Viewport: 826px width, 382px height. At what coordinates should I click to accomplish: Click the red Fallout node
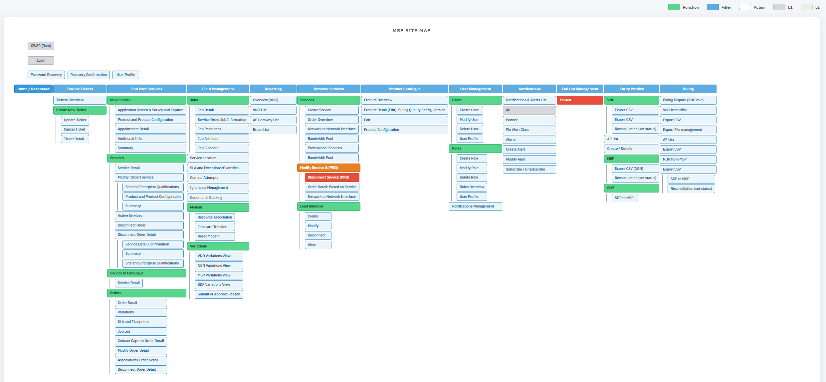(580, 100)
